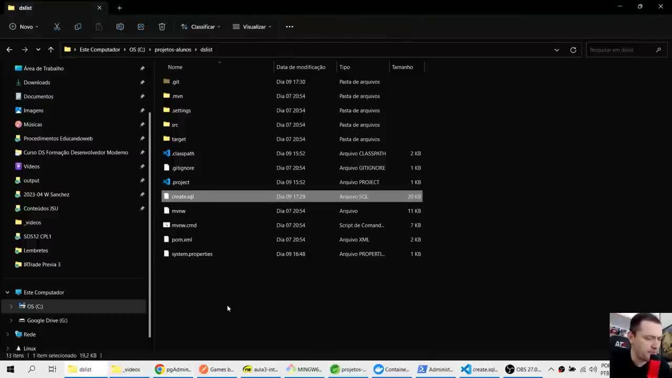
Task: Go up one folder level arrow
Action: (51, 49)
